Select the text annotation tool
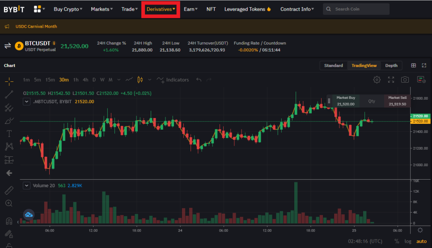 click(9, 134)
